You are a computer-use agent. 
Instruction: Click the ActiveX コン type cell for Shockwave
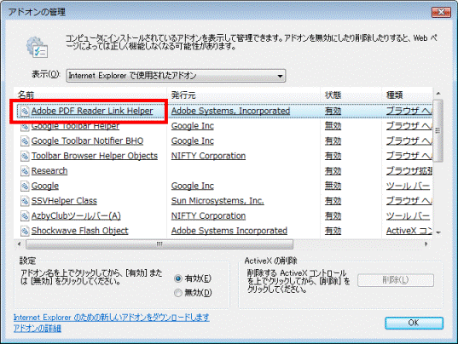[x=409, y=231]
